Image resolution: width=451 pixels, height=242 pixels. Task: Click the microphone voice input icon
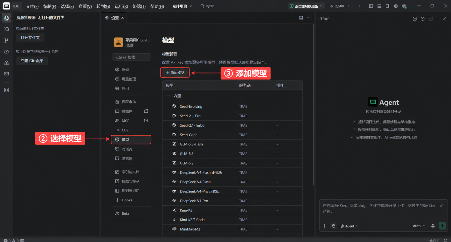[433, 226]
